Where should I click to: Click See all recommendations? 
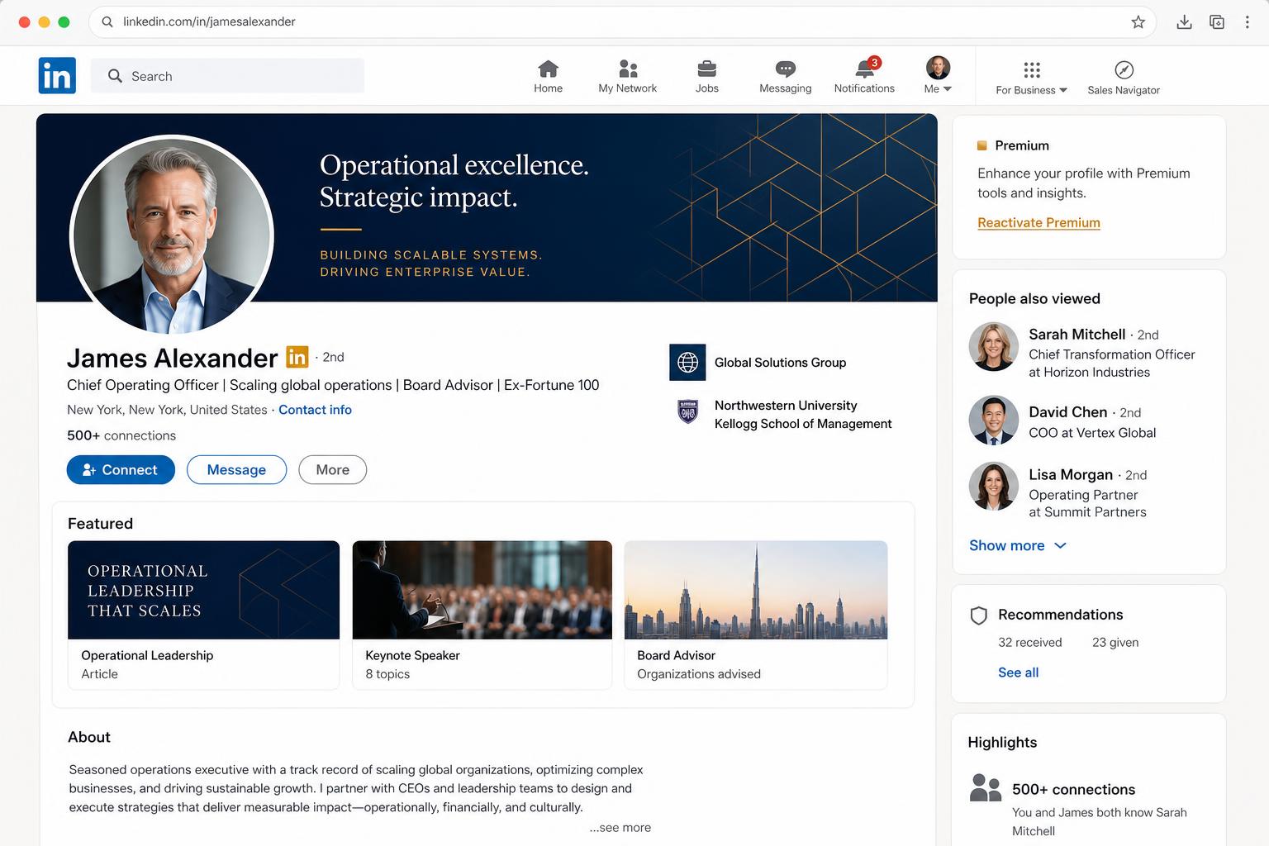coord(1018,673)
